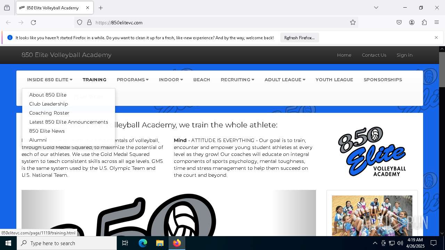Dismiss the Firefox refresh notification bar
445x250 pixels.
pyautogui.click(x=436, y=37)
